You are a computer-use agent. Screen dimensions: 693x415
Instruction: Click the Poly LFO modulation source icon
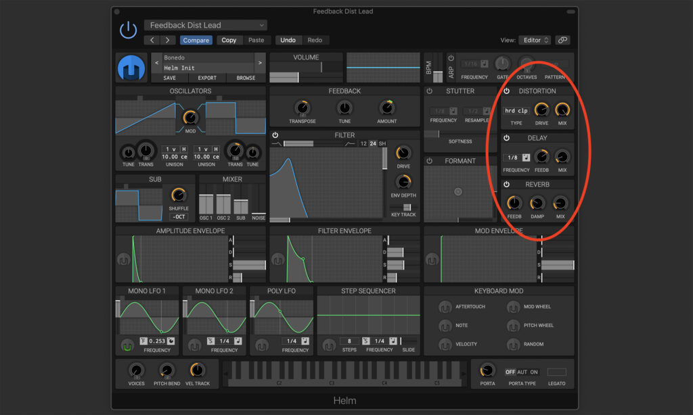[x=262, y=345]
